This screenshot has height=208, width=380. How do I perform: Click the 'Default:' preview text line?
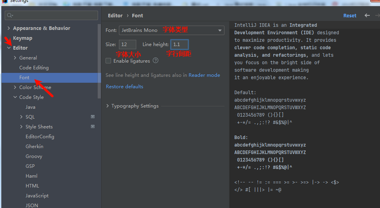(245, 92)
